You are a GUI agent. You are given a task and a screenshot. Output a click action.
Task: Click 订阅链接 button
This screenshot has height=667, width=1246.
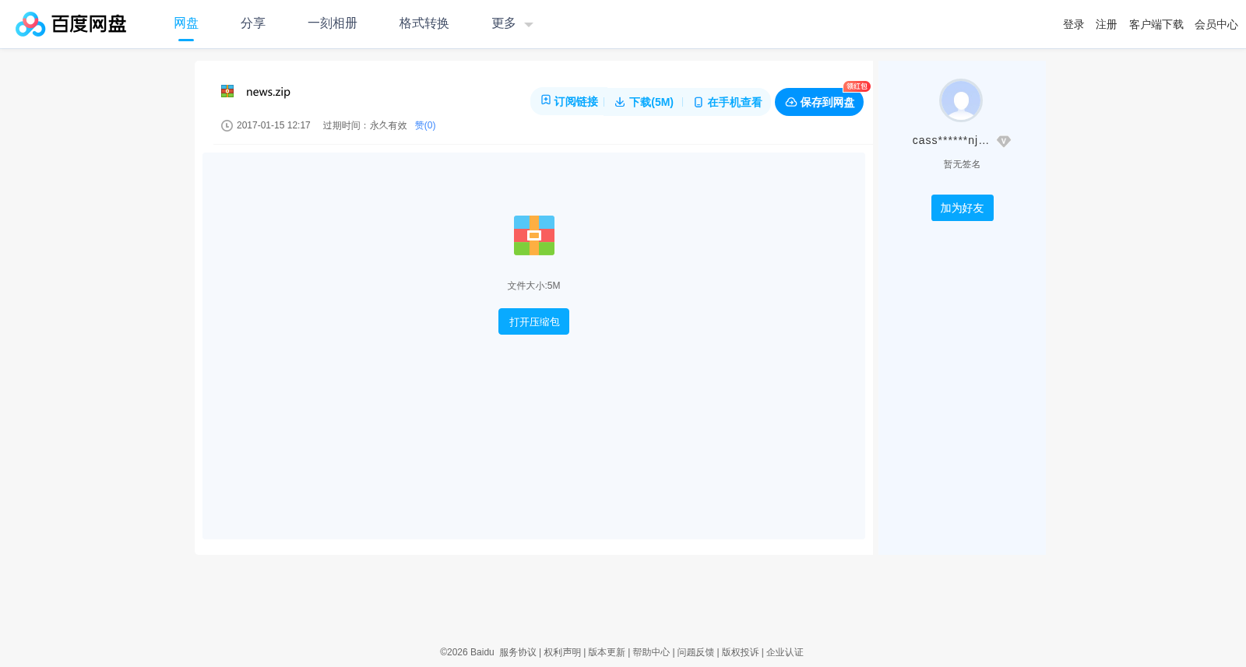569,102
